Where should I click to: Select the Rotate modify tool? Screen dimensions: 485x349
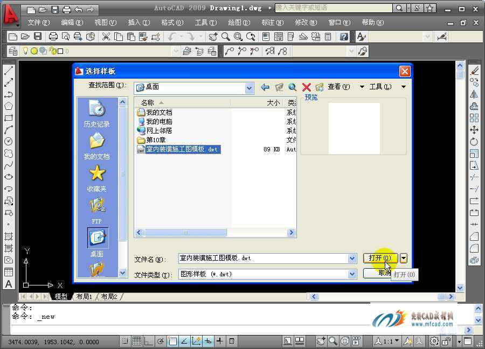click(x=474, y=142)
